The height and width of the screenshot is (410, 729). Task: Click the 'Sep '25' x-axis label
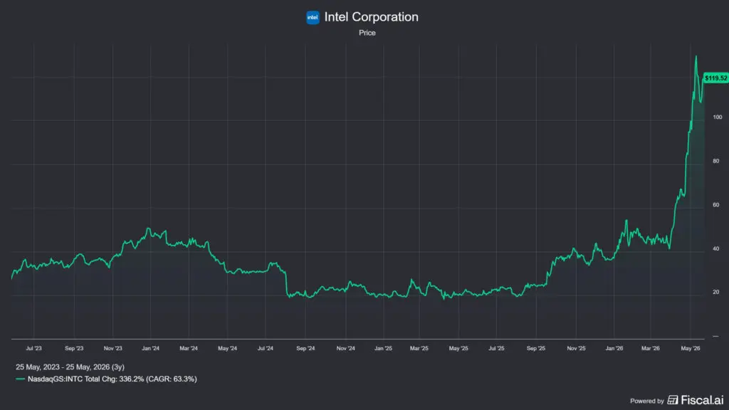click(x=535, y=348)
